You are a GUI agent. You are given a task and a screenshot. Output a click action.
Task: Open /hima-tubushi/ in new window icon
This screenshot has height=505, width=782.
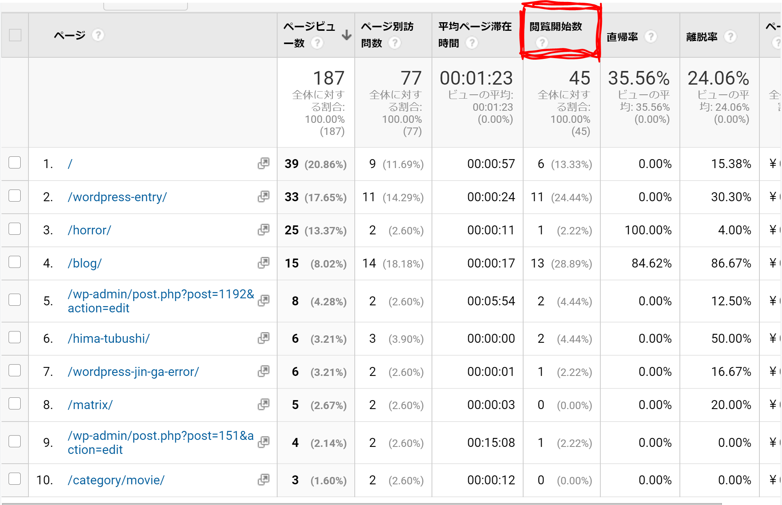[x=264, y=338]
